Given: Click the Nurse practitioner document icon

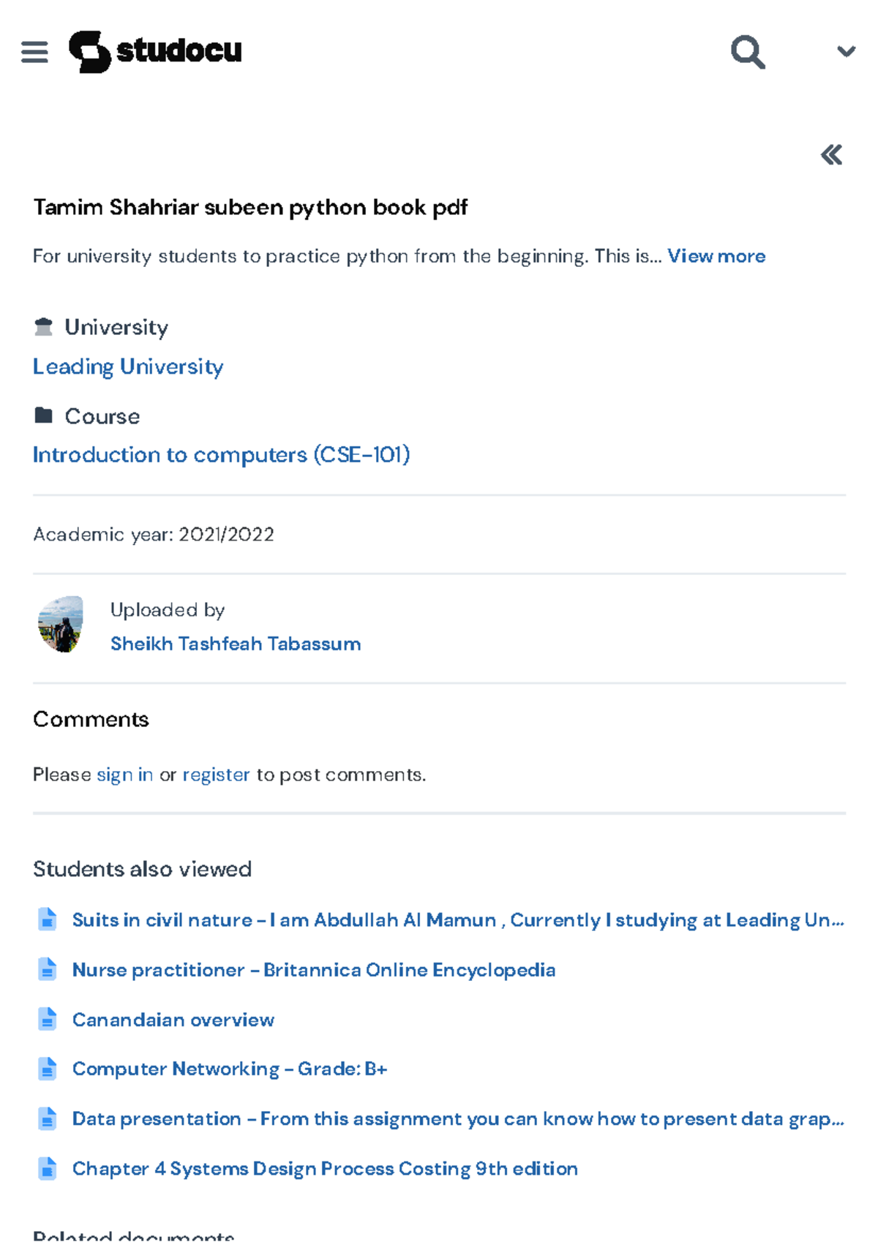Looking at the screenshot, I should click(x=48, y=969).
